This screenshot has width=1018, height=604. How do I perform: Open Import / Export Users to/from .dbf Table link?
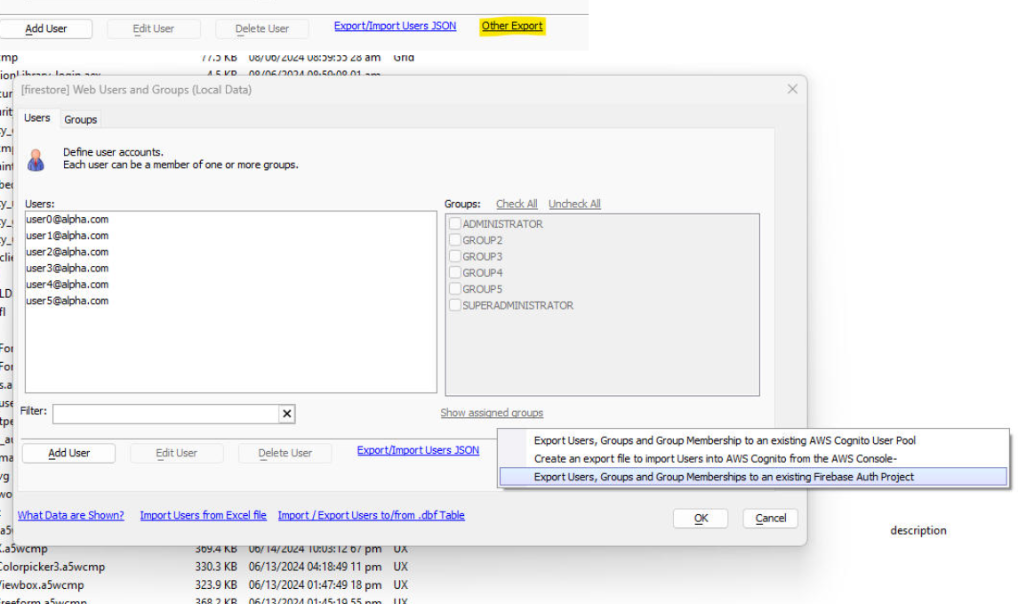pos(372,515)
